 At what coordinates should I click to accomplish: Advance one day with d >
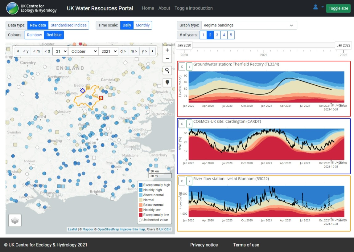point(123,51)
